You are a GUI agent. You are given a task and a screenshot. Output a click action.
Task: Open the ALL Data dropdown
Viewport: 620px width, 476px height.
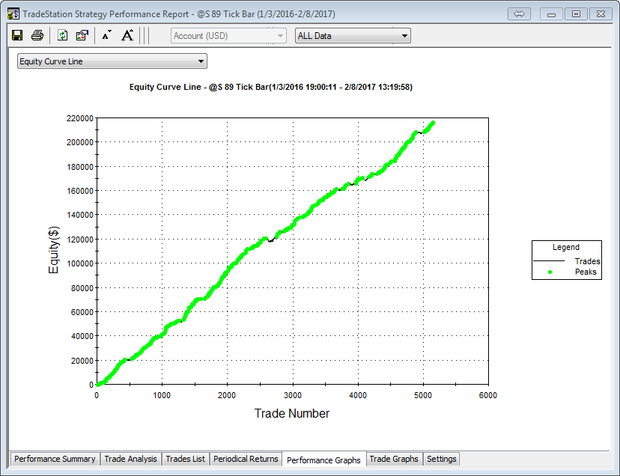point(353,35)
